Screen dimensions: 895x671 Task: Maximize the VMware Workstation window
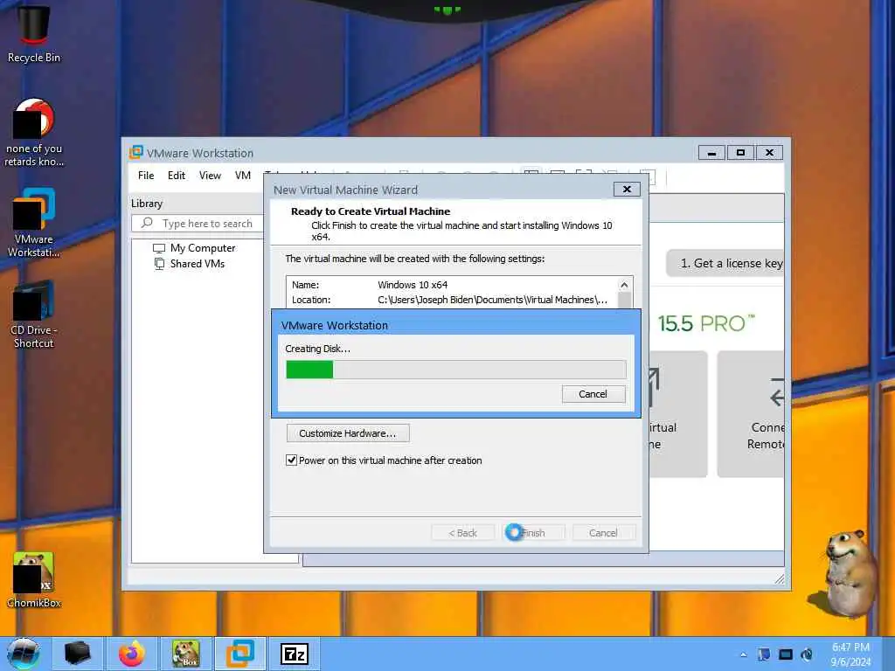tap(740, 153)
